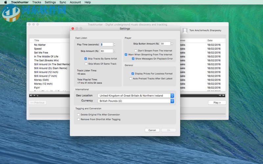263x164 pixels.
Task: Click the Play > button in main window
Action: tap(217, 103)
